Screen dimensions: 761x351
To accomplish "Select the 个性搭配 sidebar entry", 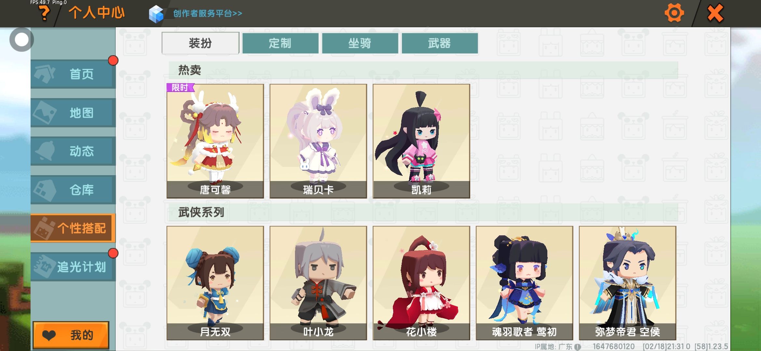I will pyautogui.click(x=73, y=228).
